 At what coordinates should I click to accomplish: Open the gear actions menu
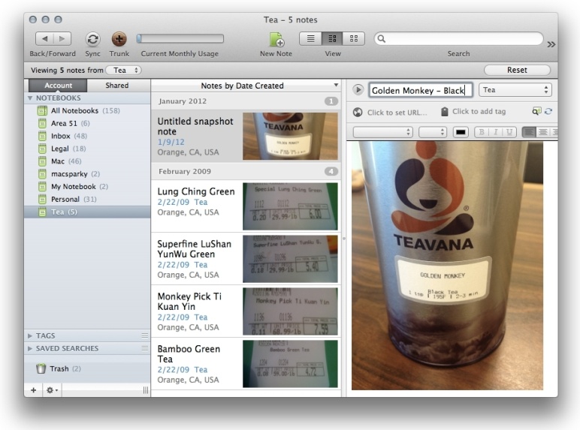click(x=52, y=390)
